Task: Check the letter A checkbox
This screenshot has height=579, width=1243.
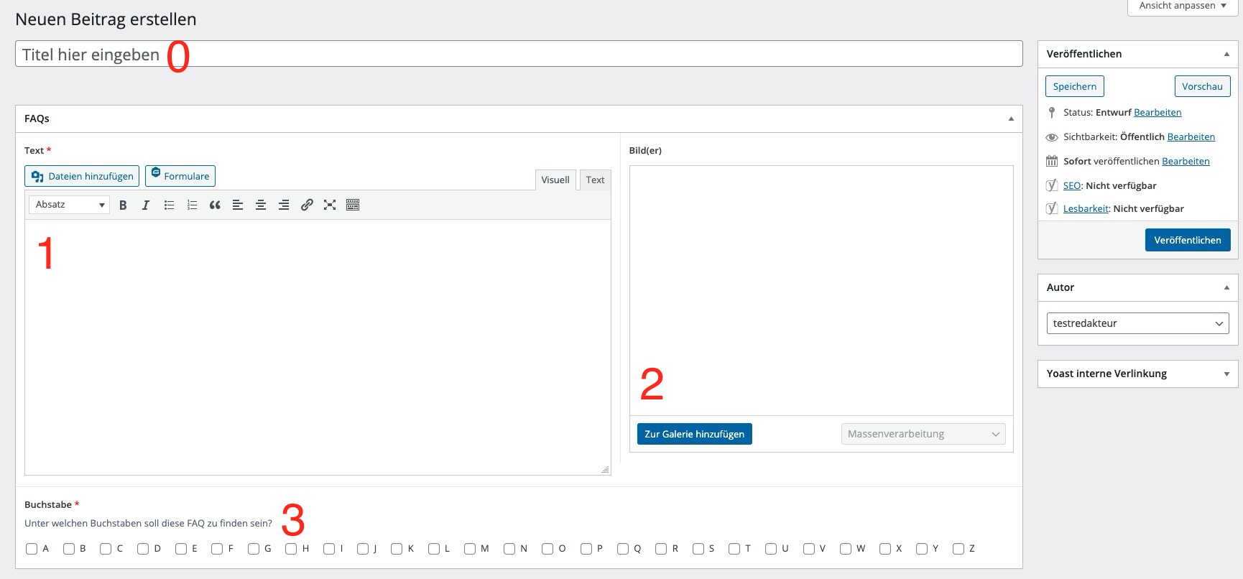Action: [32, 549]
